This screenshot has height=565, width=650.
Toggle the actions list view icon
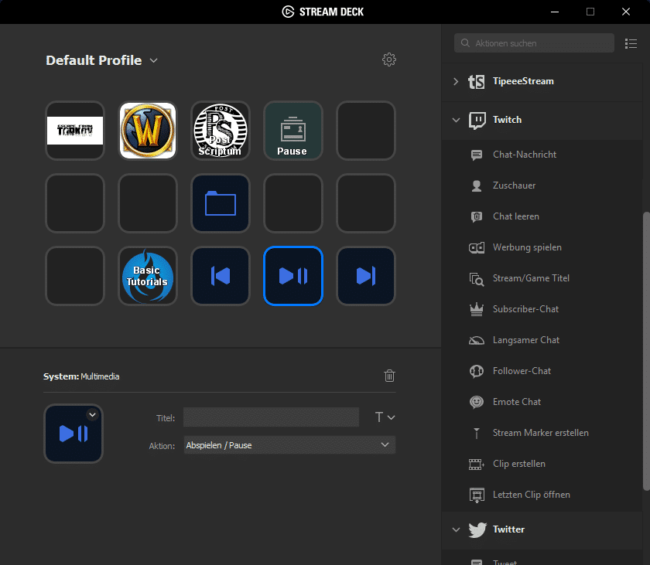pyautogui.click(x=631, y=43)
